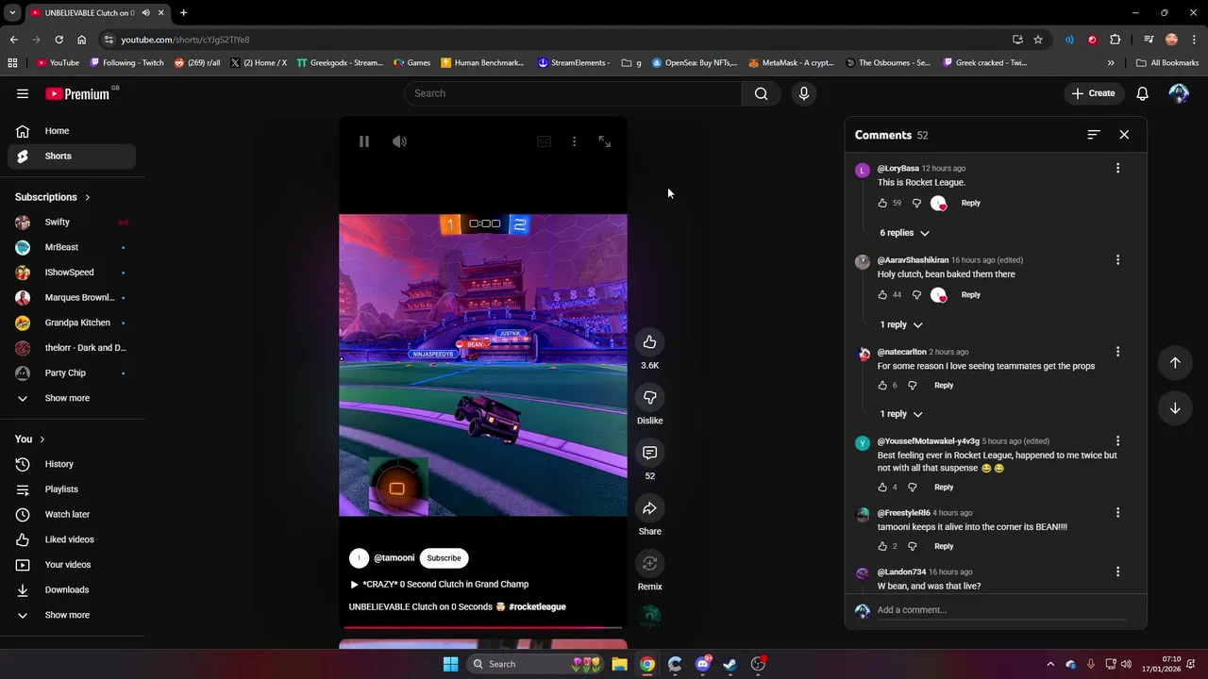This screenshot has width=1208, height=679.
Task: Open comments button showing 52
Action: click(649, 453)
